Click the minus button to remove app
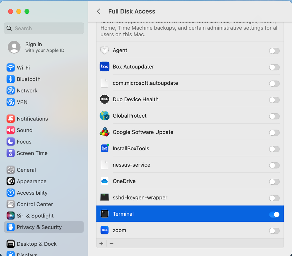This screenshot has height=256, width=292. (x=111, y=243)
